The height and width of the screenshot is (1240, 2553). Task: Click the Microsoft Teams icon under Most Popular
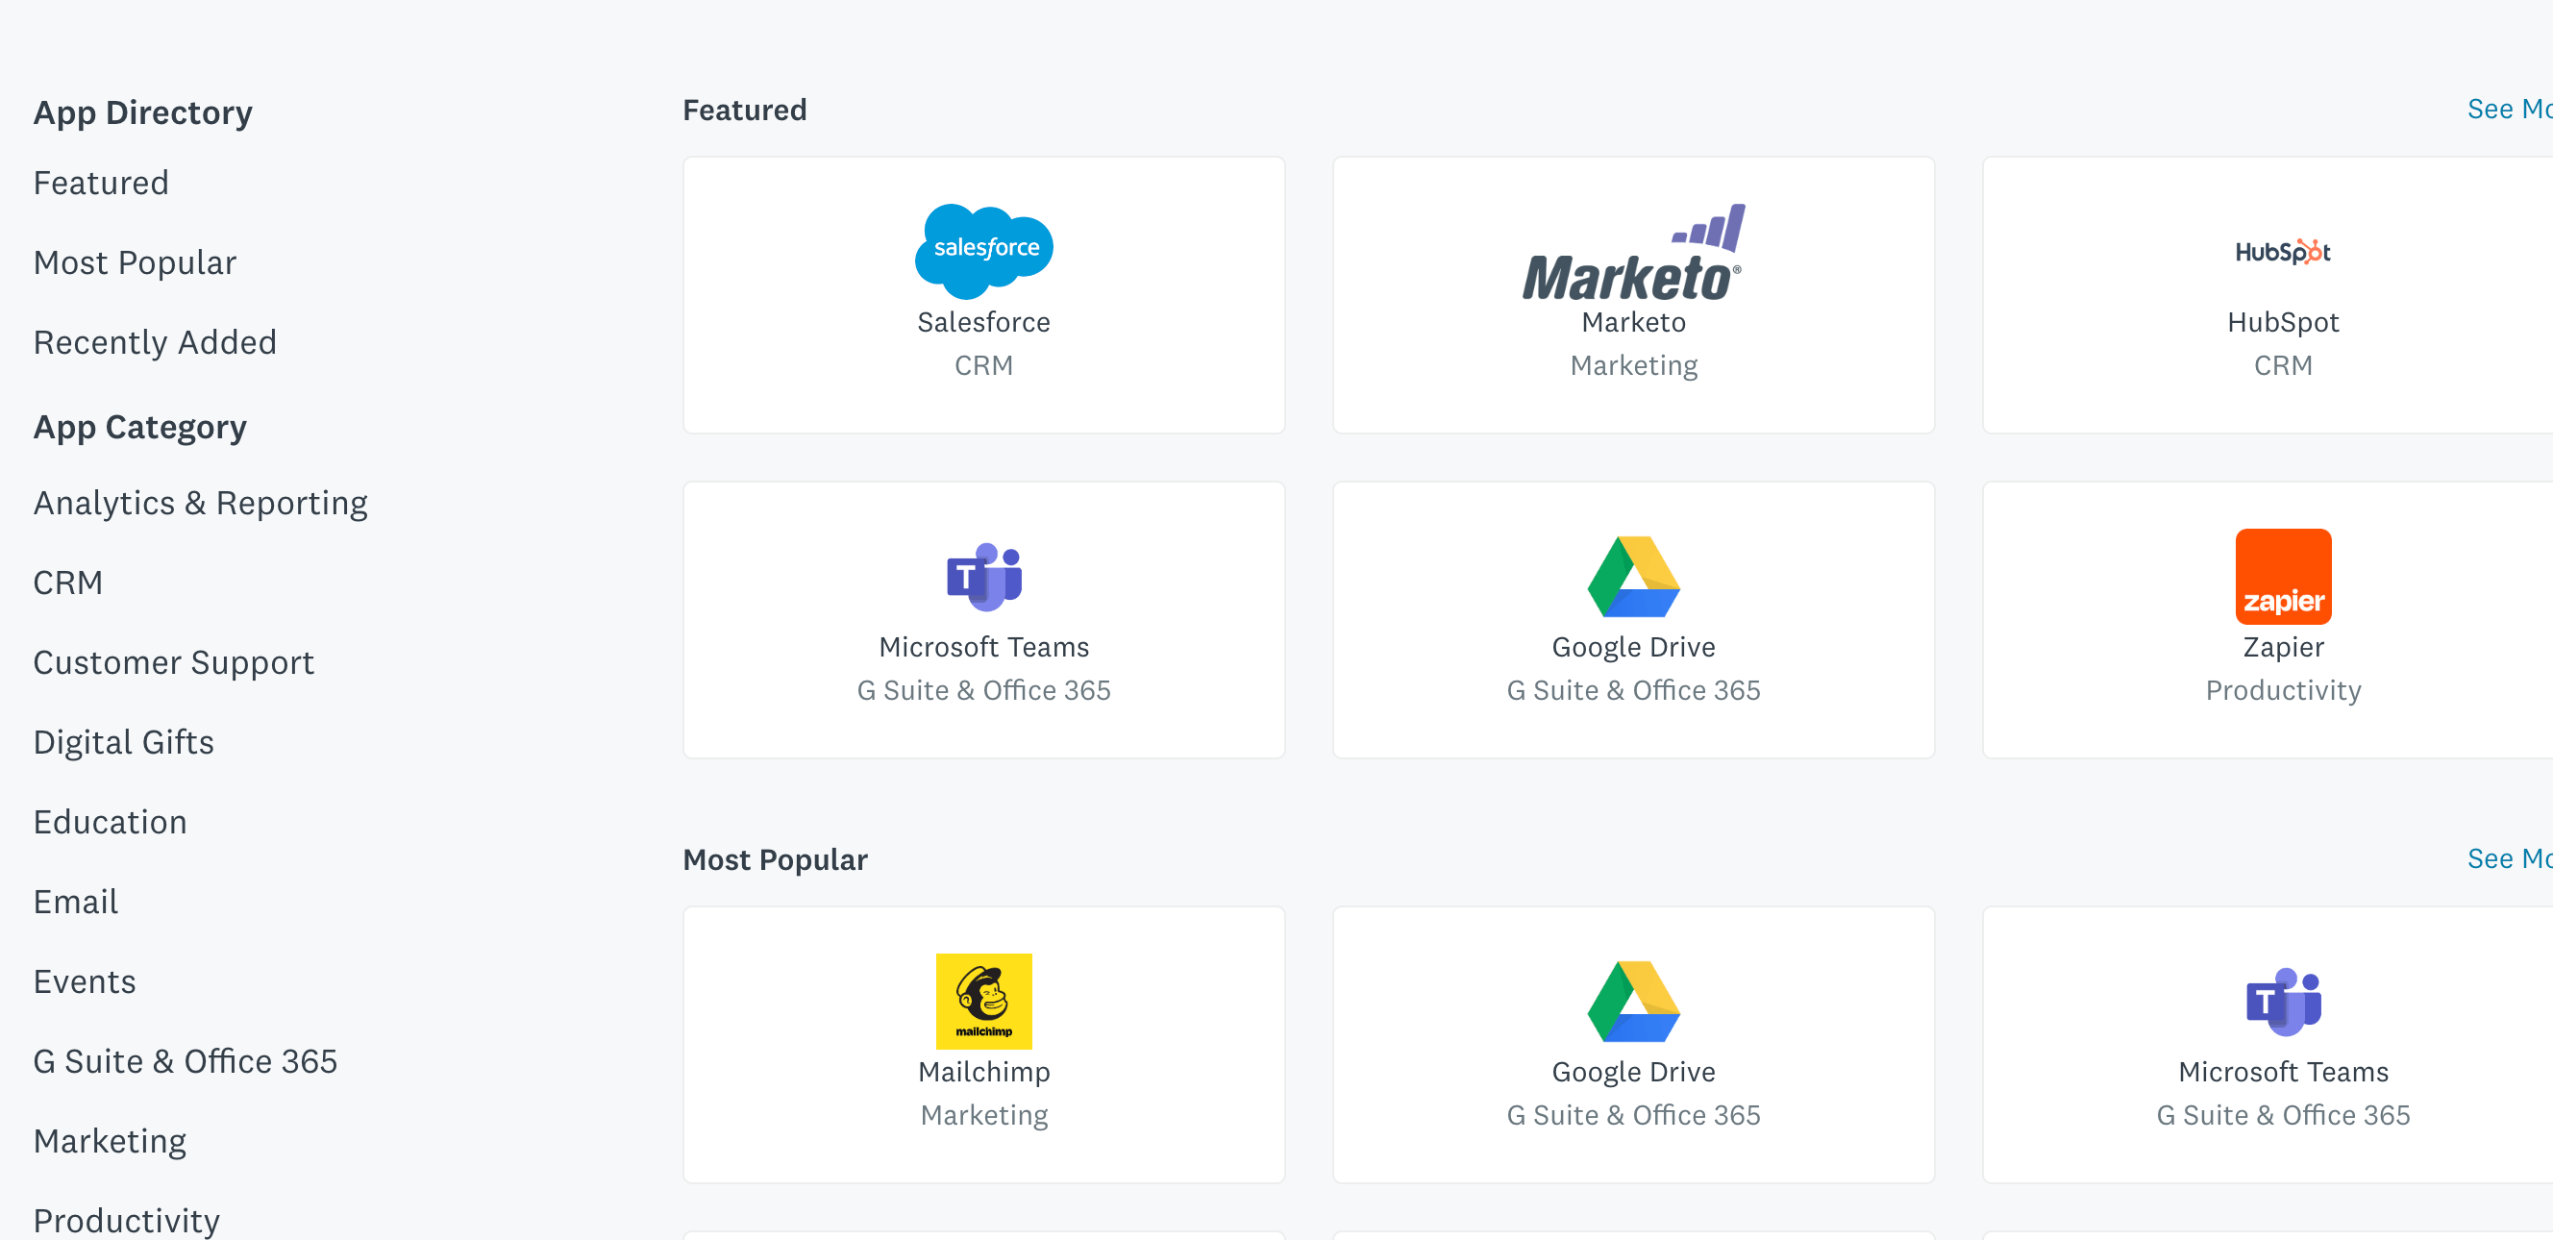pos(2283,1001)
